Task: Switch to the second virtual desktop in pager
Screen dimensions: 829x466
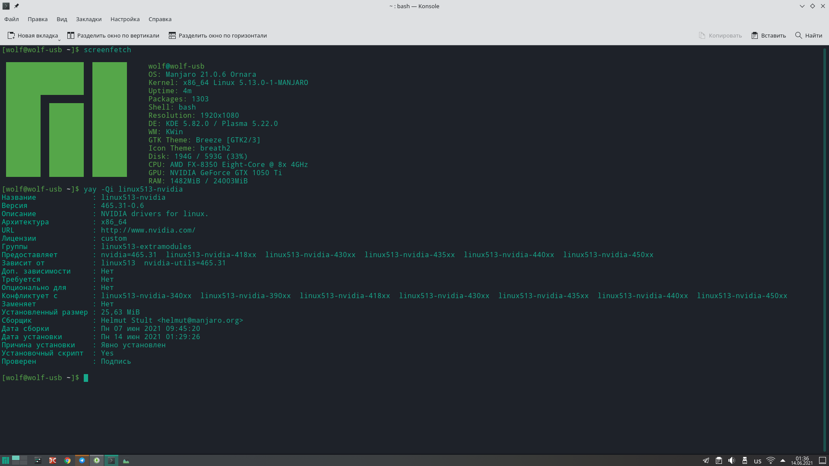Action: [23, 458]
